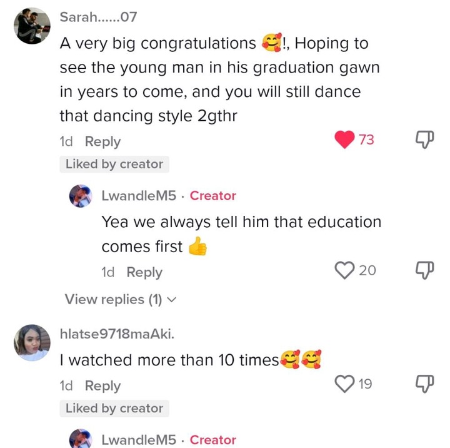The height and width of the screenshot is (448, 450).
Task: Tap the thumbs up emoji in reply
Action: coord(197,247)
